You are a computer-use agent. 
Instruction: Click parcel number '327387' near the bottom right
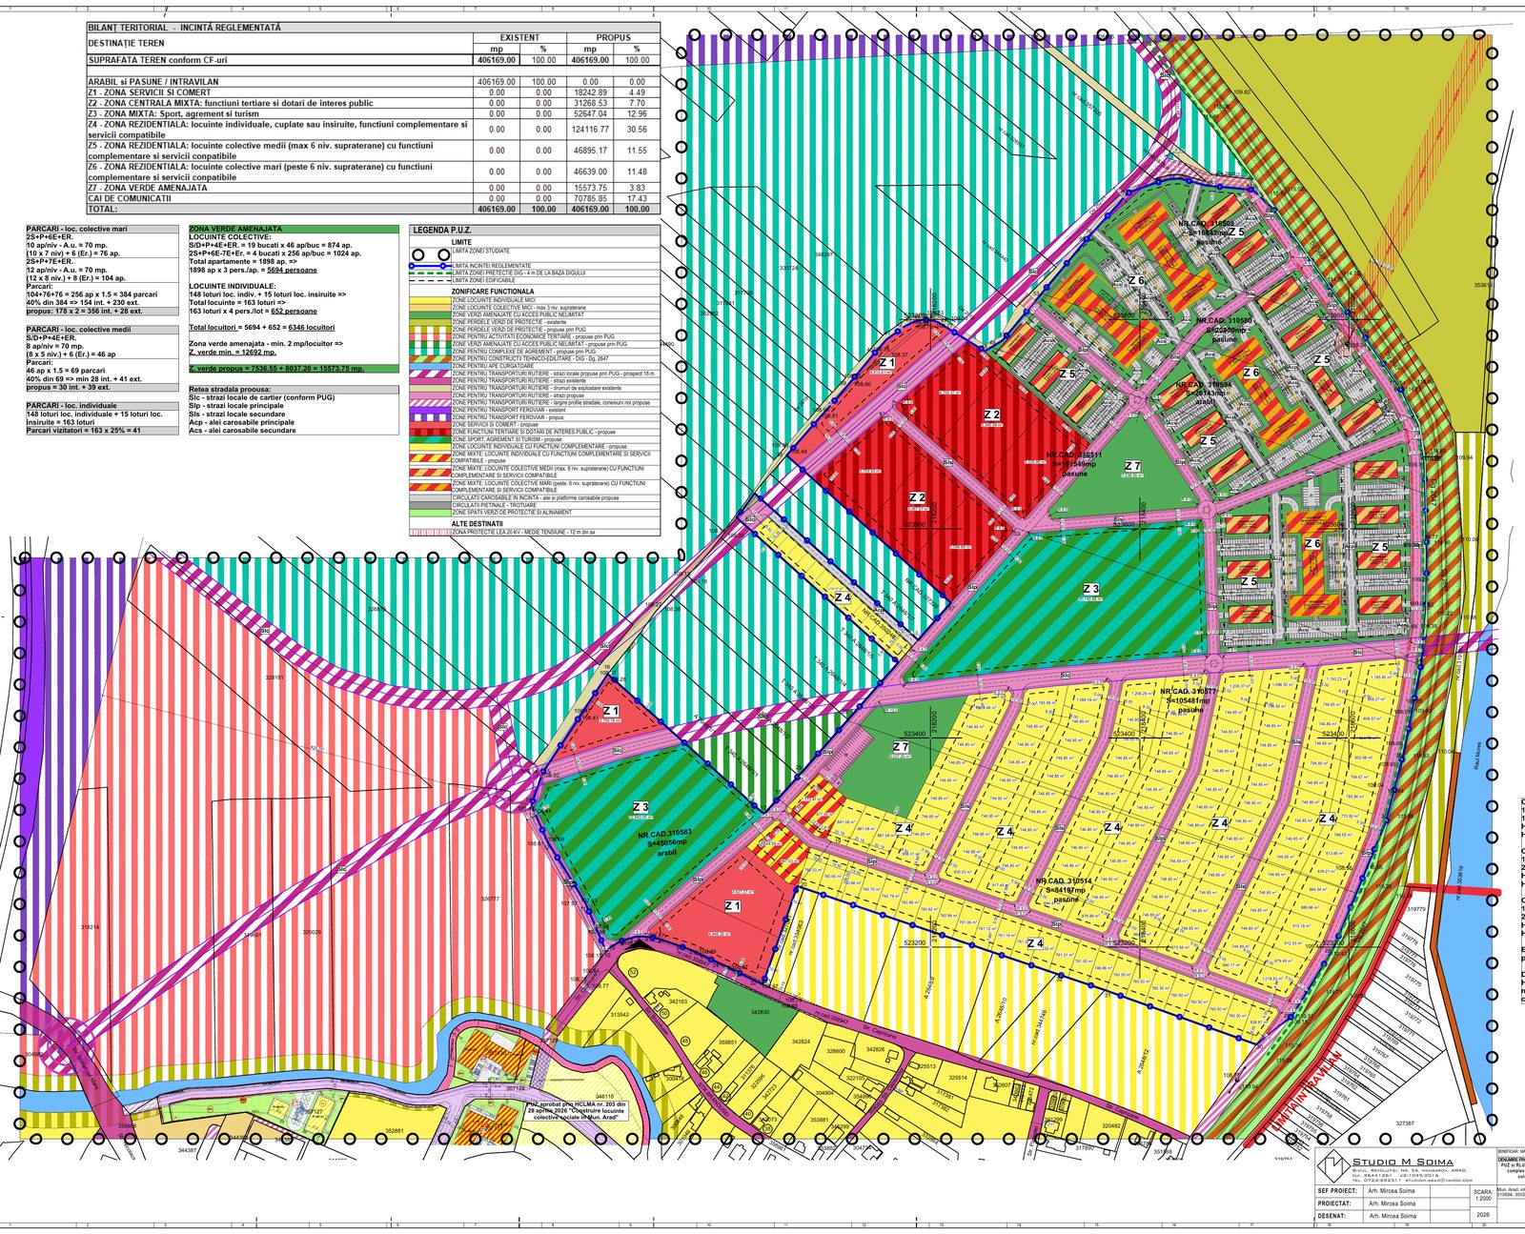[x=1405, y=1123]
